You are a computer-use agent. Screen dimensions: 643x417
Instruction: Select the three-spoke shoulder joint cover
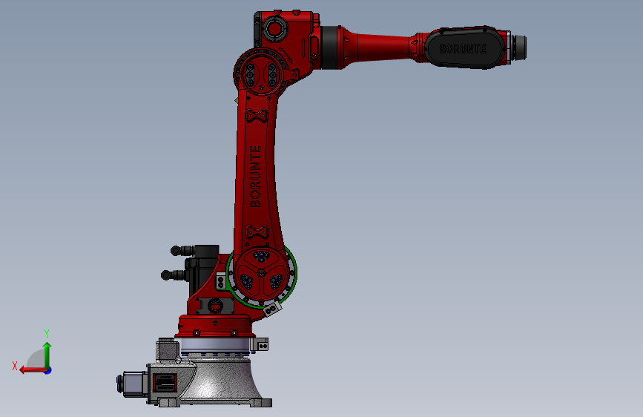(x=261, y=273)
